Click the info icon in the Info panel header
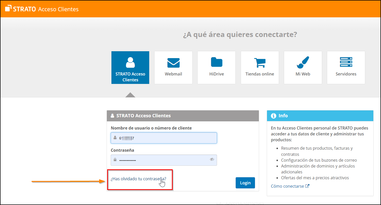The image size is (381, 205). 274,116
